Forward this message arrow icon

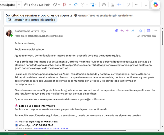(x=133, y=31)
